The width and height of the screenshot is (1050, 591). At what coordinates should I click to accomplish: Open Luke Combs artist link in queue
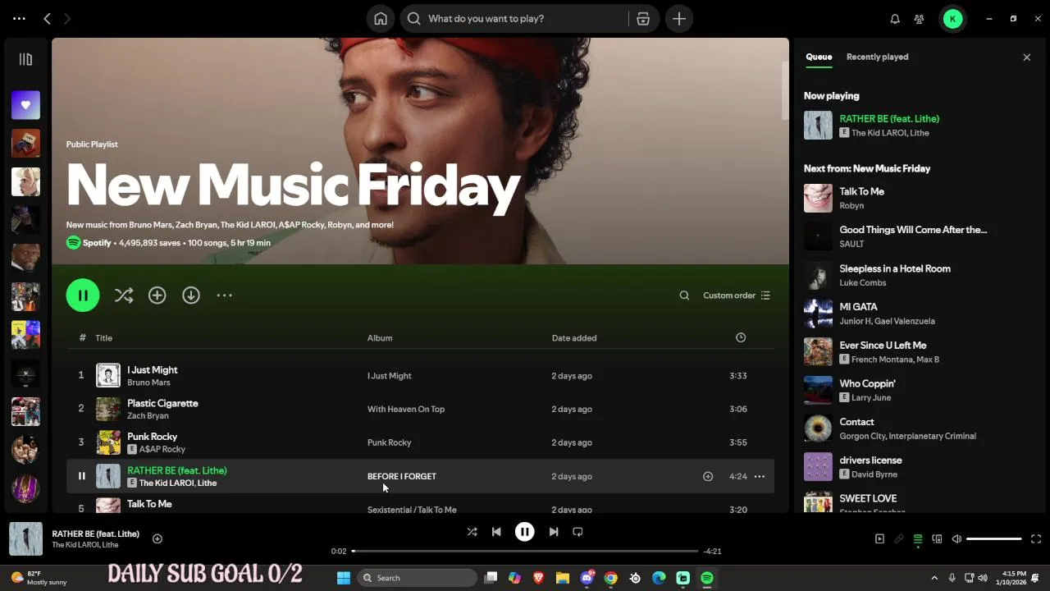862,282
